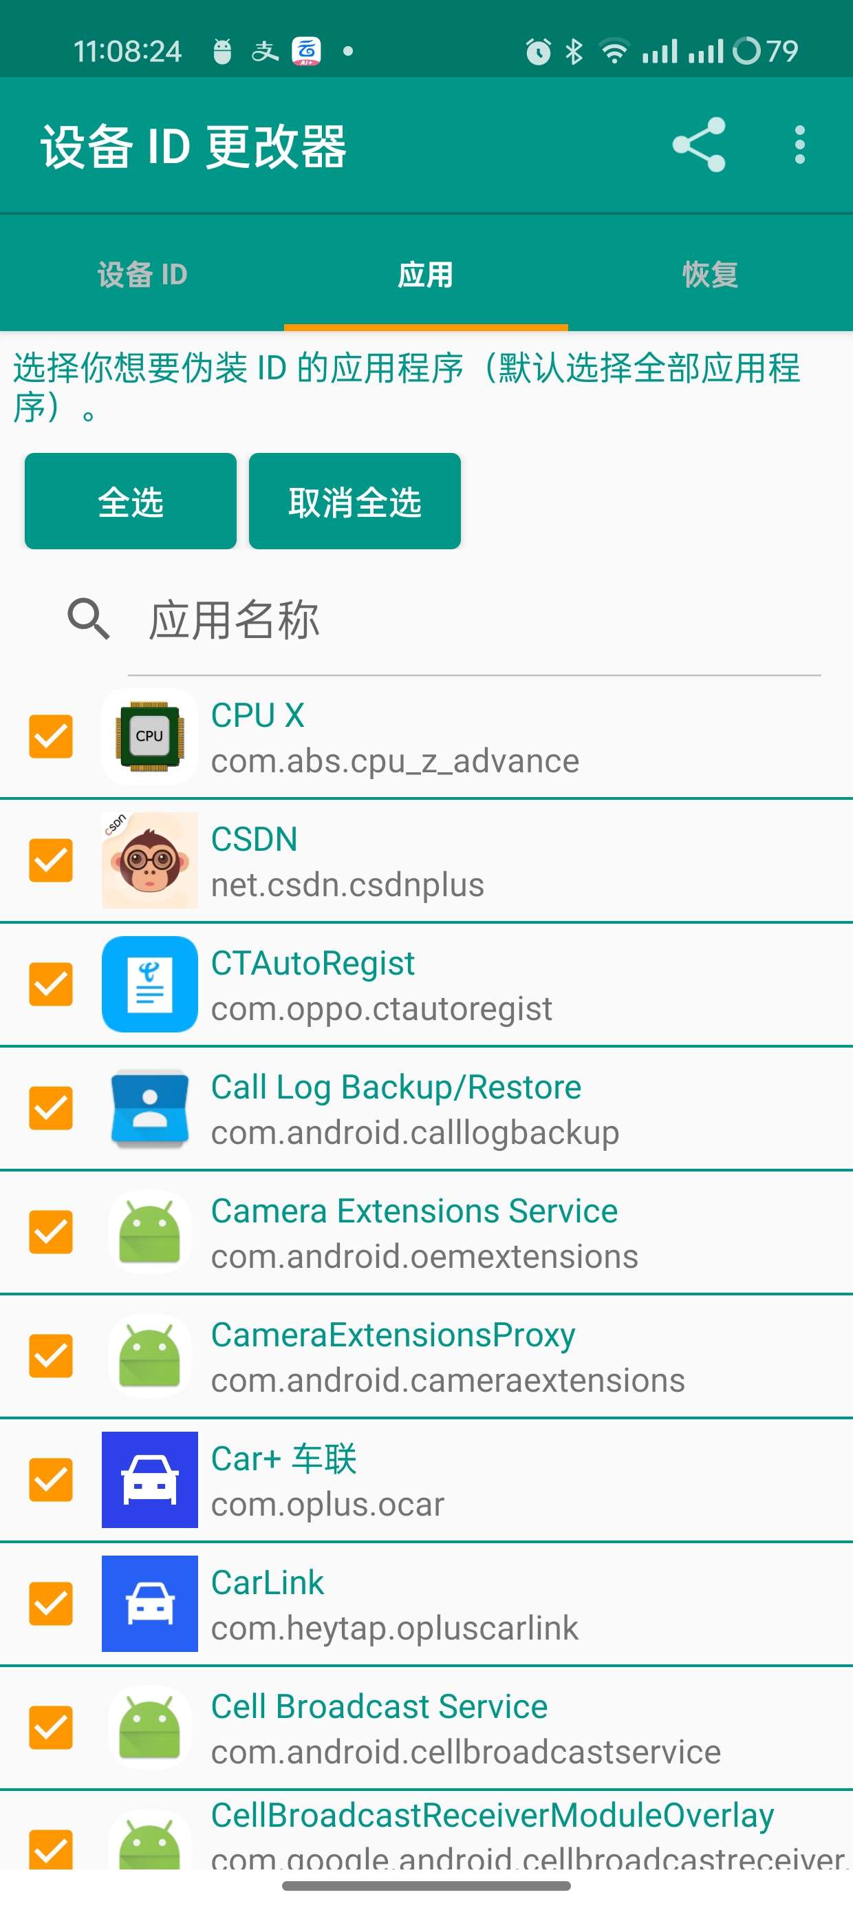Switch to the 设备 ID tab
Screen dimensions: 853x1908
pyautogui.click(x=142, y=274)
